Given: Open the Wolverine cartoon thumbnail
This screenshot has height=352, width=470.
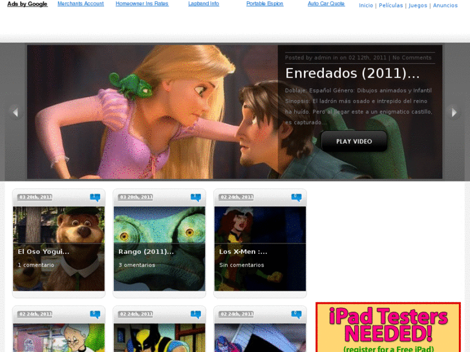Looking at the screenshot, I should pyautogui.click(x=160, y=338).
